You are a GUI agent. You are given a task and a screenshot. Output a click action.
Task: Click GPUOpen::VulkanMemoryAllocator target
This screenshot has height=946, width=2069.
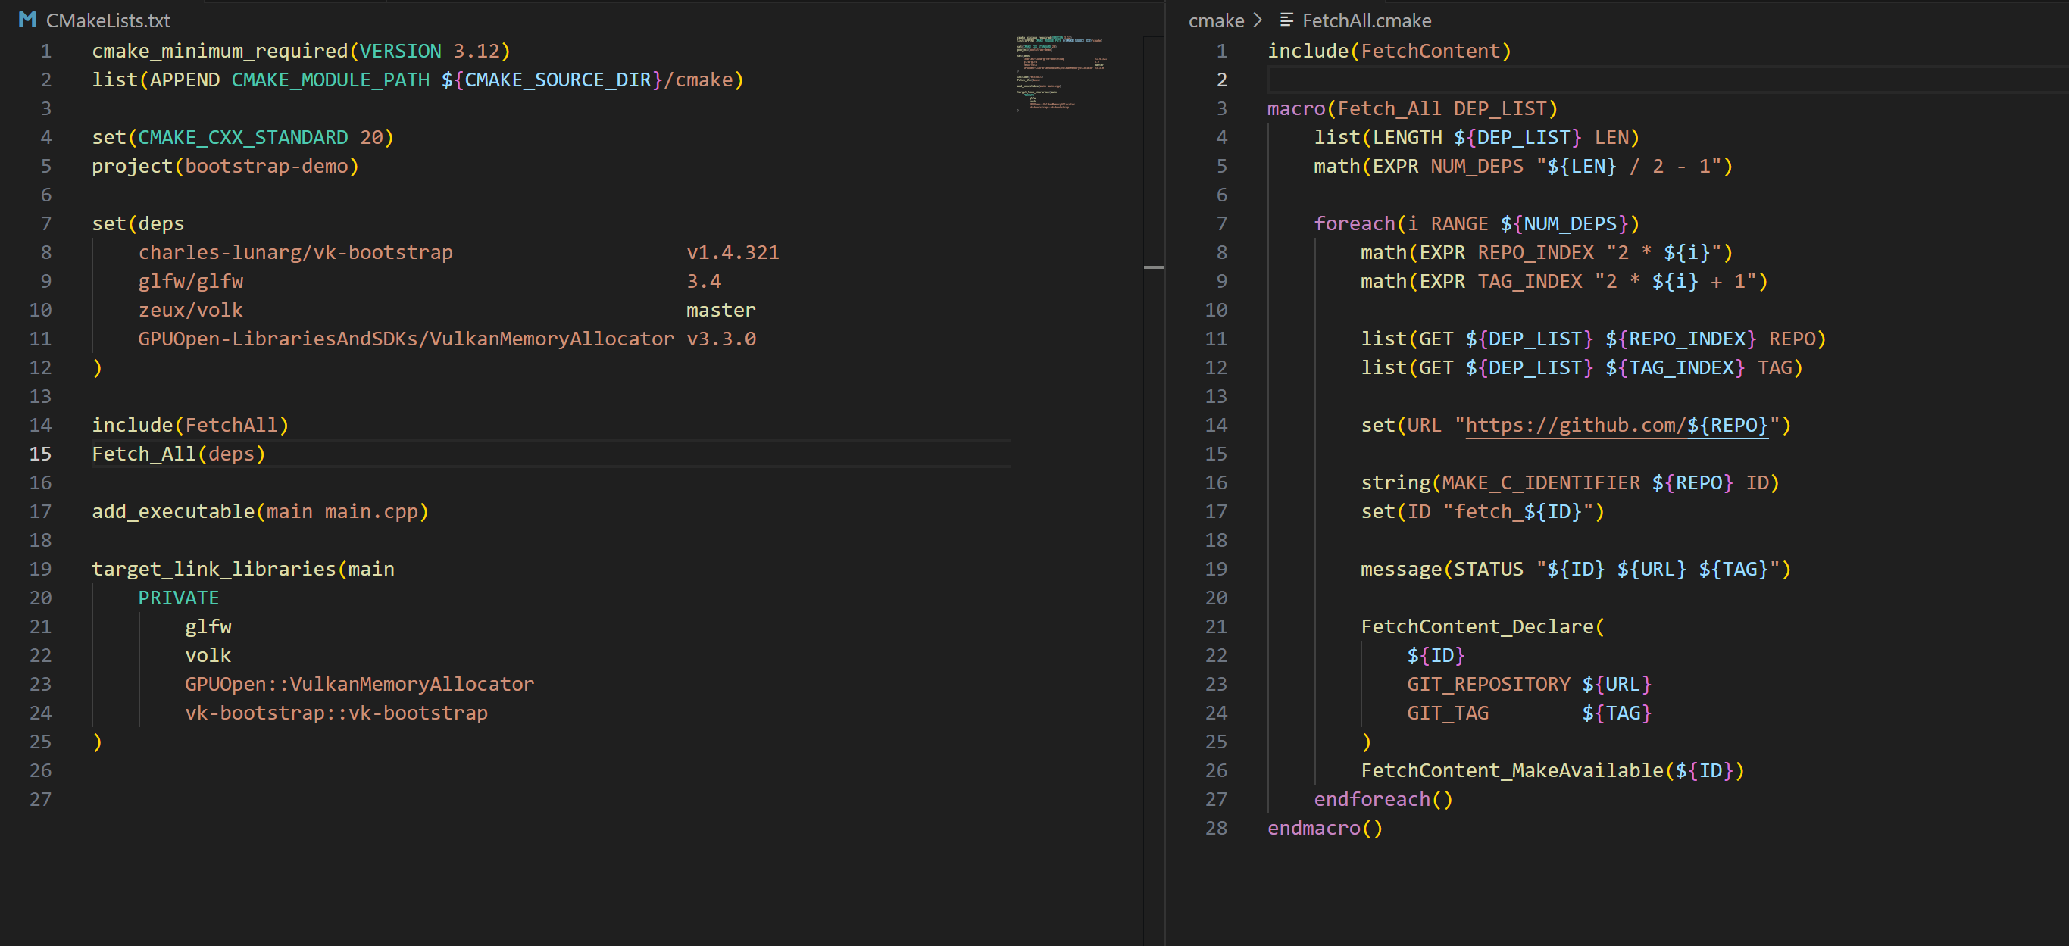pyautogui.click(x=359, y=684)
